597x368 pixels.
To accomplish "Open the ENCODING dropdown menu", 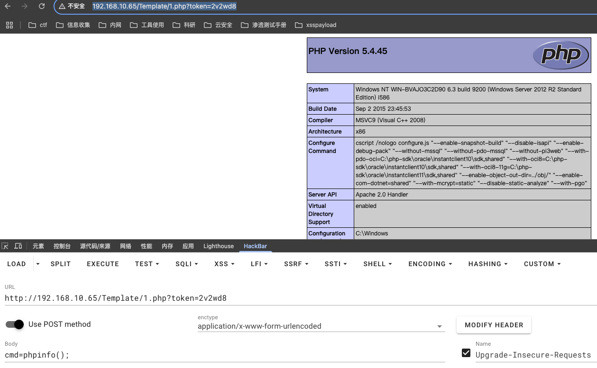I will 430,264.
